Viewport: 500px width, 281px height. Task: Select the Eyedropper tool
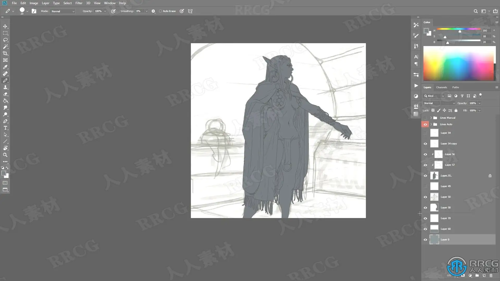pos(5,67)
